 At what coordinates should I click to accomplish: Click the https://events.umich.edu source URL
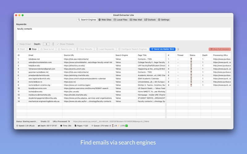click(x=74, y=69)
